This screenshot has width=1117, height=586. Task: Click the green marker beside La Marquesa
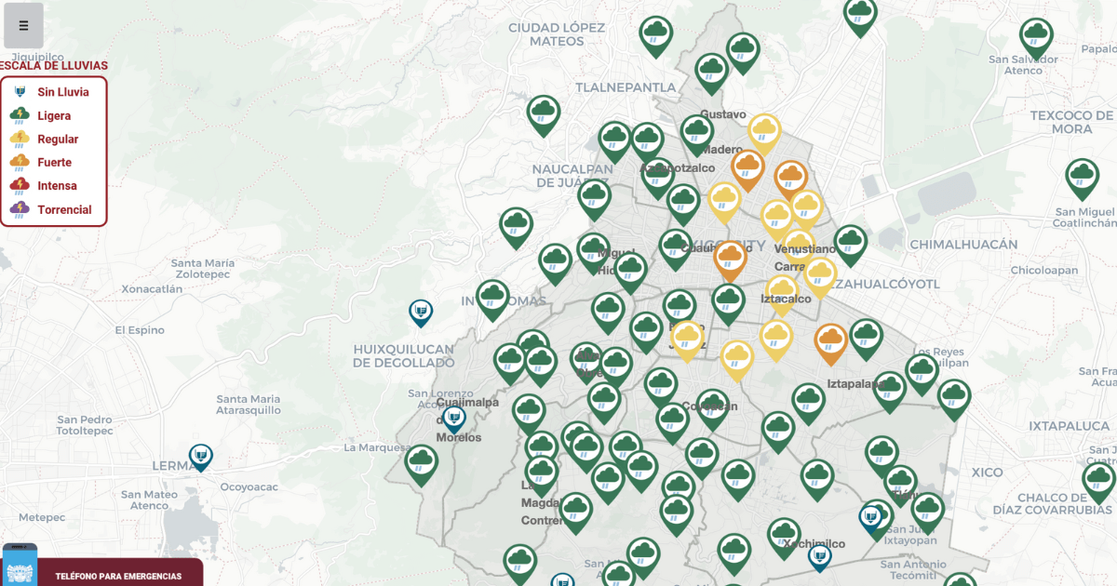pos(421,462)
